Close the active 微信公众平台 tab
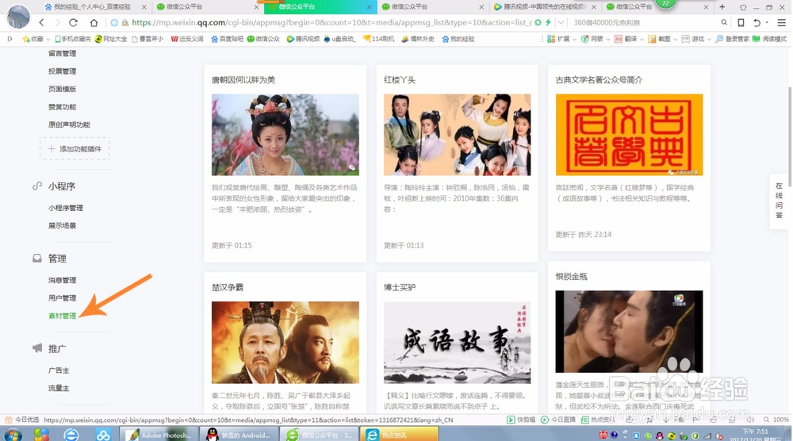The image size is (793, 441). [x=369, y=7]
